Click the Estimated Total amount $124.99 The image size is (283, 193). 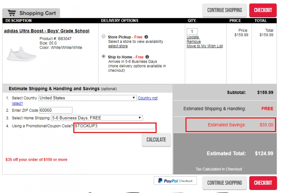pos(264,153)
